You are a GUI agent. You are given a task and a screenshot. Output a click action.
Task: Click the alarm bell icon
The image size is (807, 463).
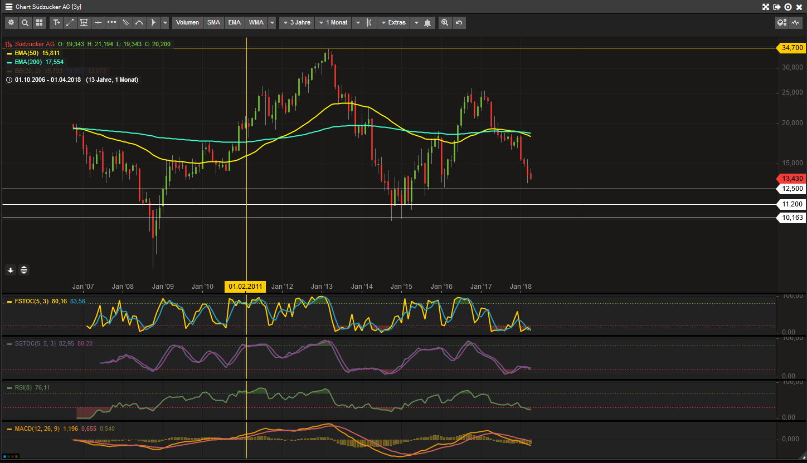pos(427,23)
